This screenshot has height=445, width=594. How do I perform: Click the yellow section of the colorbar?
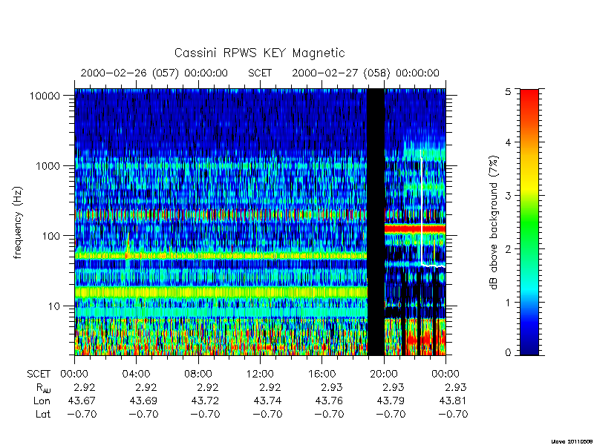point(529,183)
